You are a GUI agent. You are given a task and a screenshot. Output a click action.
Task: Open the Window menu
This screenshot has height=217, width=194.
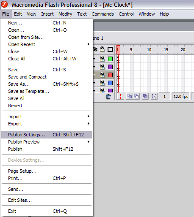coord(147,14)
